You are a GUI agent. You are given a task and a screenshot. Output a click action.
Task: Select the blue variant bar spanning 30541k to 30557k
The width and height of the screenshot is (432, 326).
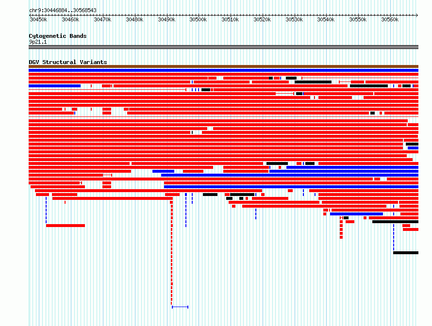356,214
